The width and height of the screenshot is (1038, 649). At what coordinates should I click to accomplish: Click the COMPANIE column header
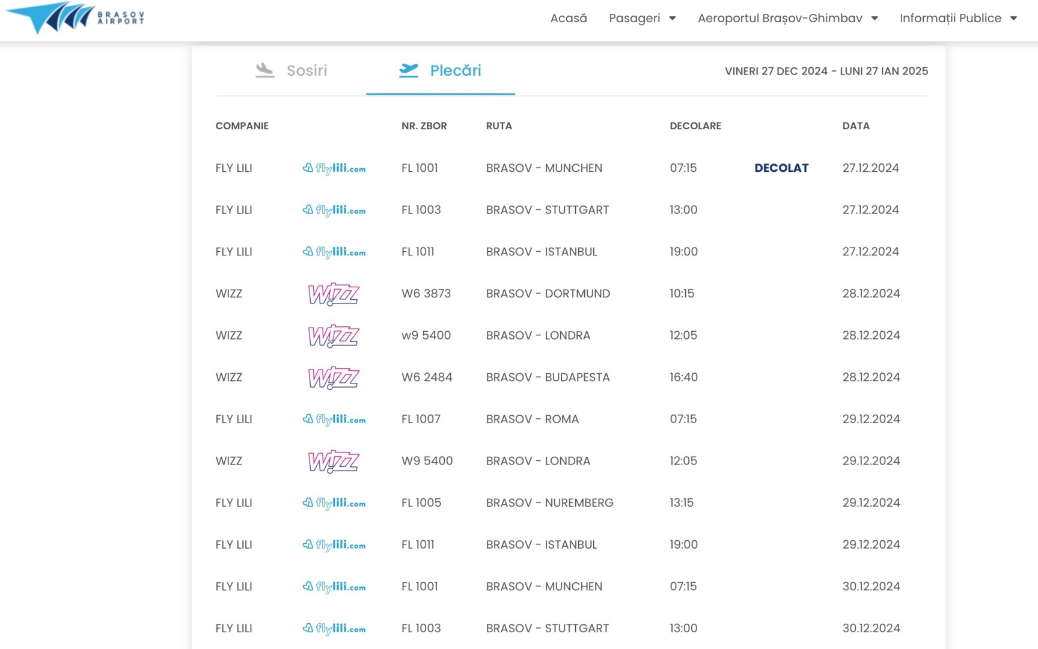point(242,126)
